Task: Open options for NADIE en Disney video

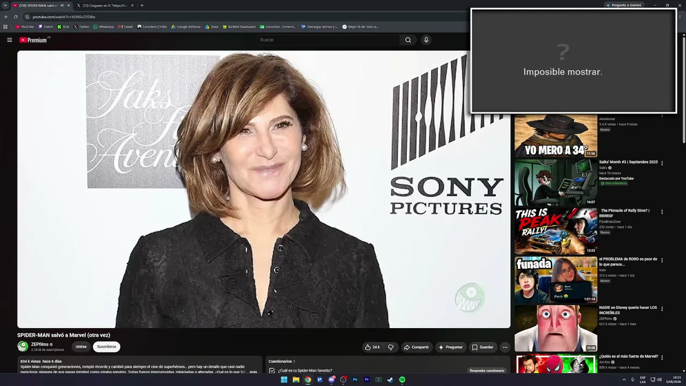Action: [662, 309]
